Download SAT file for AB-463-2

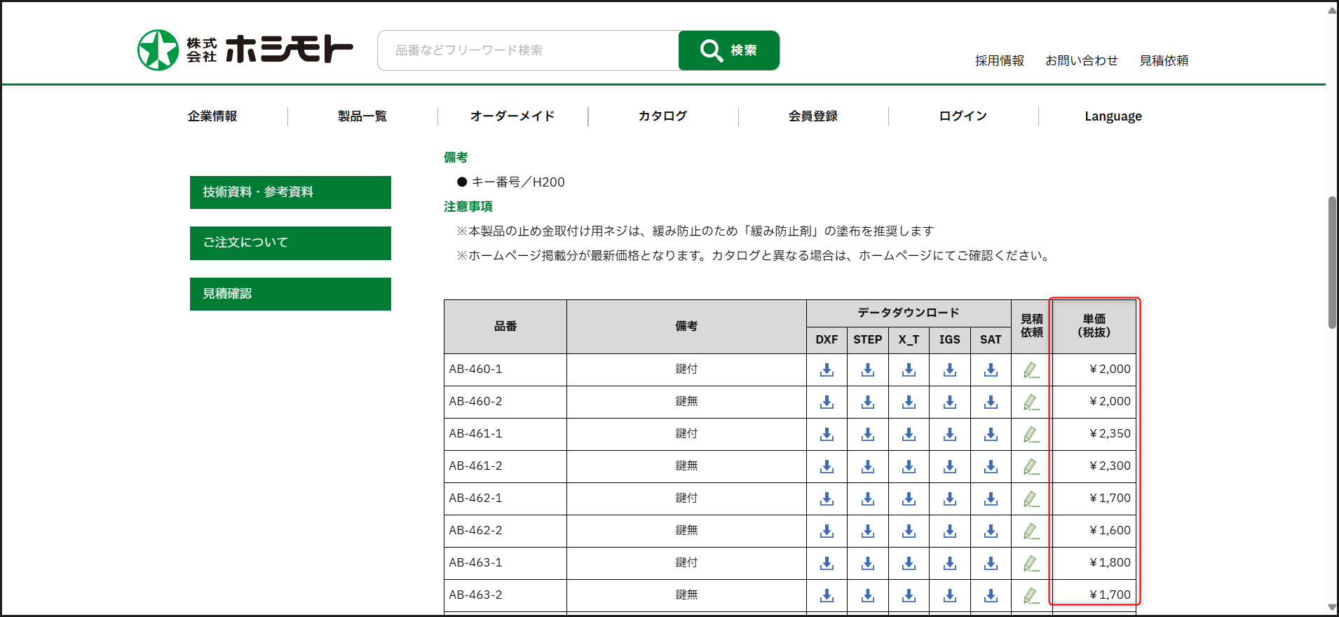click(x=991, y=595)
